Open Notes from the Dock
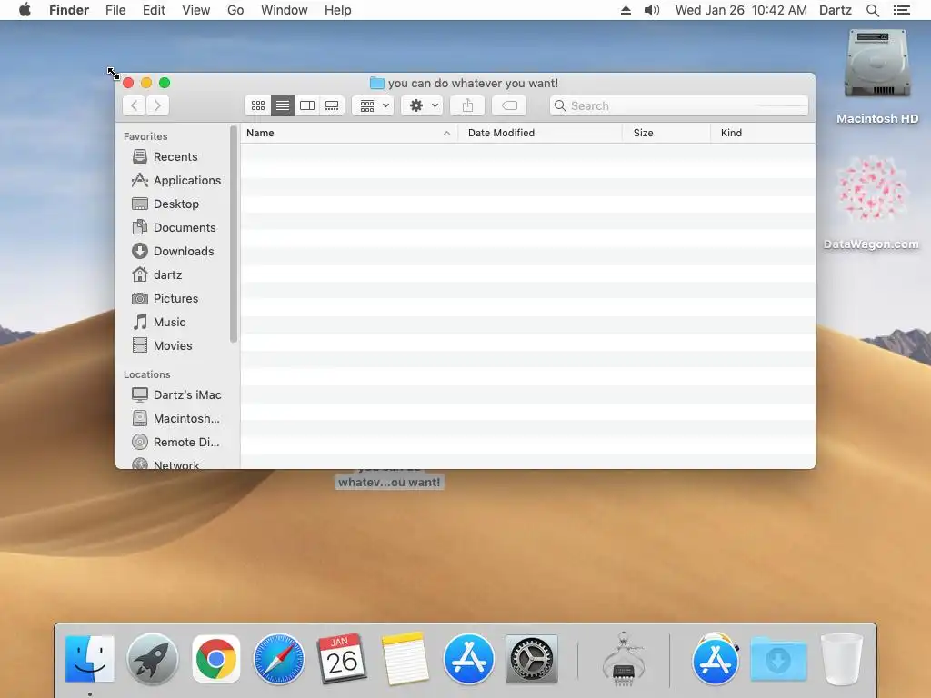Image resolution: width=931 pixels, height=698 pixels. tap(405, 659)
